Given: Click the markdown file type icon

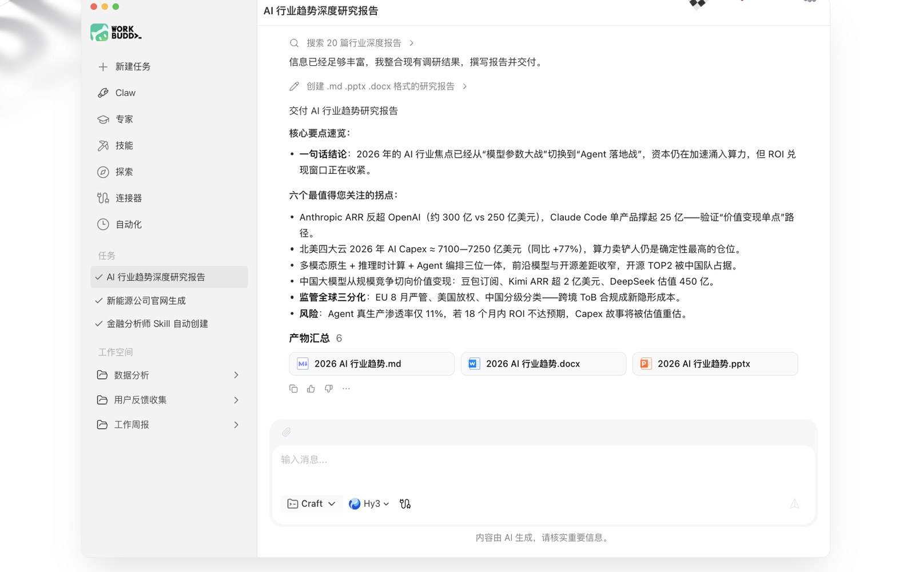Looking at the screenshot, I should pyautogui.click(x=303, y=364).
